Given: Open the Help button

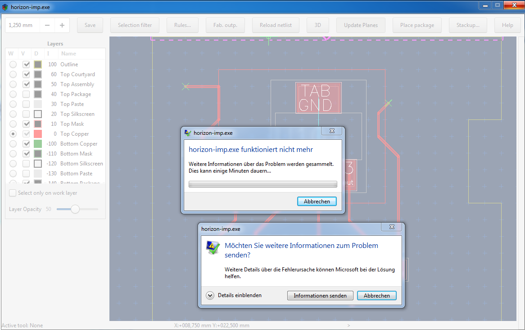Looking at the screenshot, I should tap(507, 25).
